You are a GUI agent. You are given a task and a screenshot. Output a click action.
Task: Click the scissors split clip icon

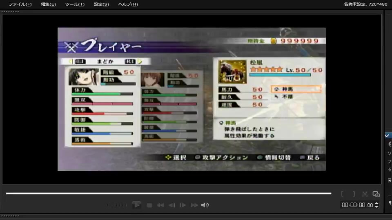point(365,194)
